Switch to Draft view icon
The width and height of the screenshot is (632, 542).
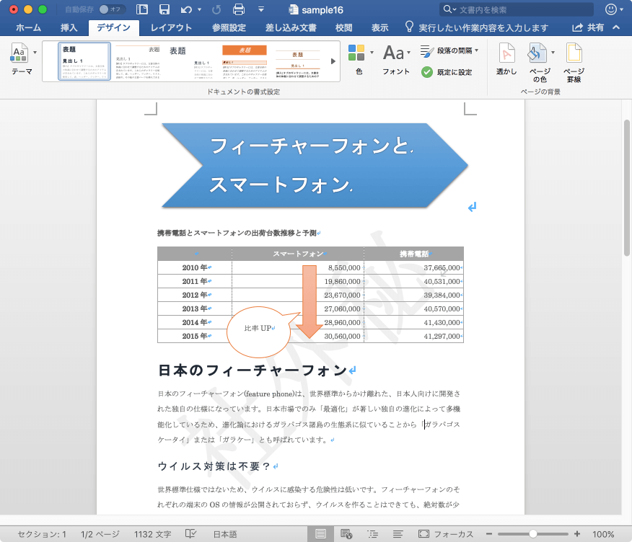[x=398, y=534]
